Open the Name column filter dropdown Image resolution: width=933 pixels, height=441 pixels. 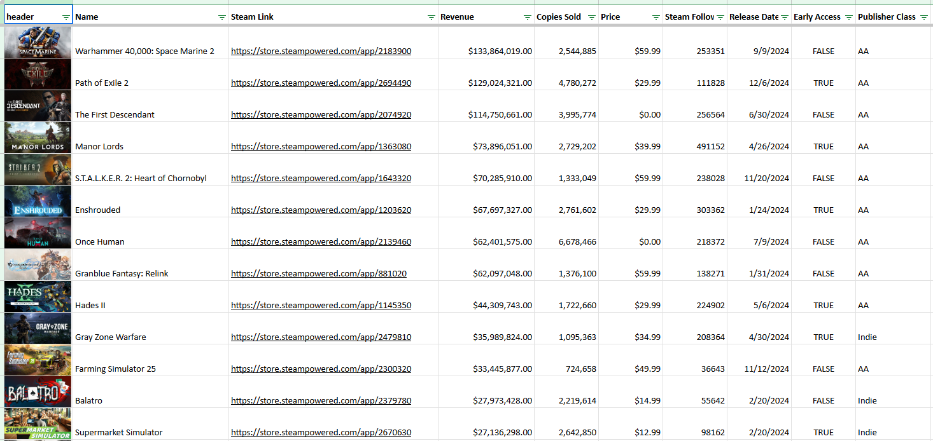(221, 17)
